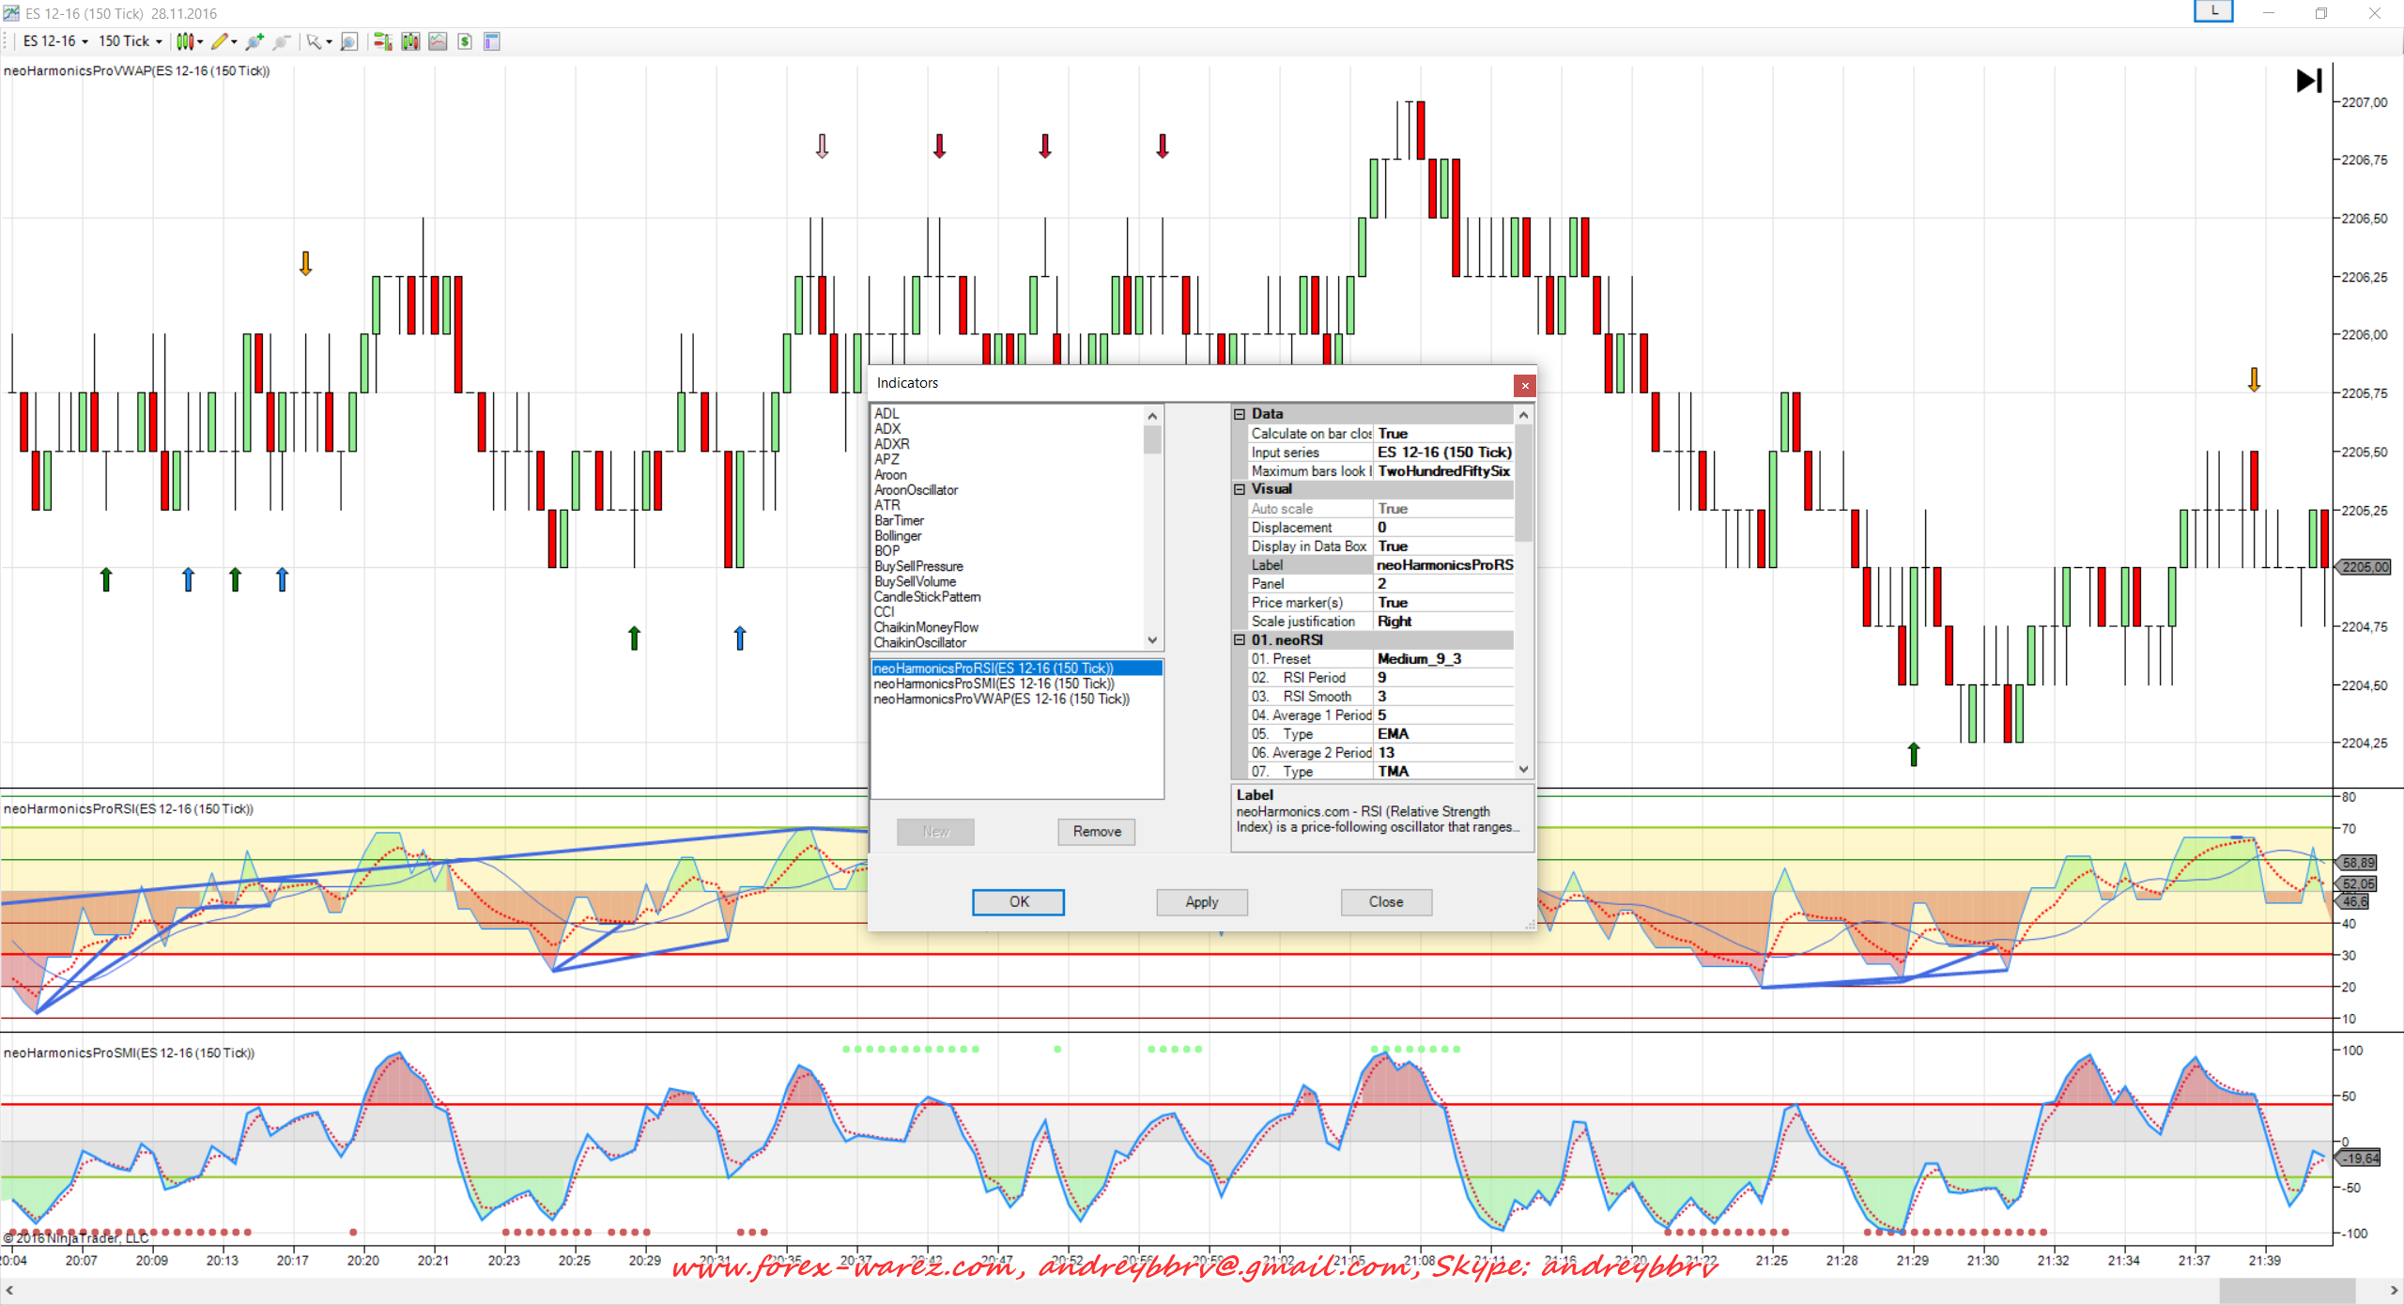Screen dimensions: 2404x1305
Task: Collapse the 01. neoRSI section
Action: 1240,640
